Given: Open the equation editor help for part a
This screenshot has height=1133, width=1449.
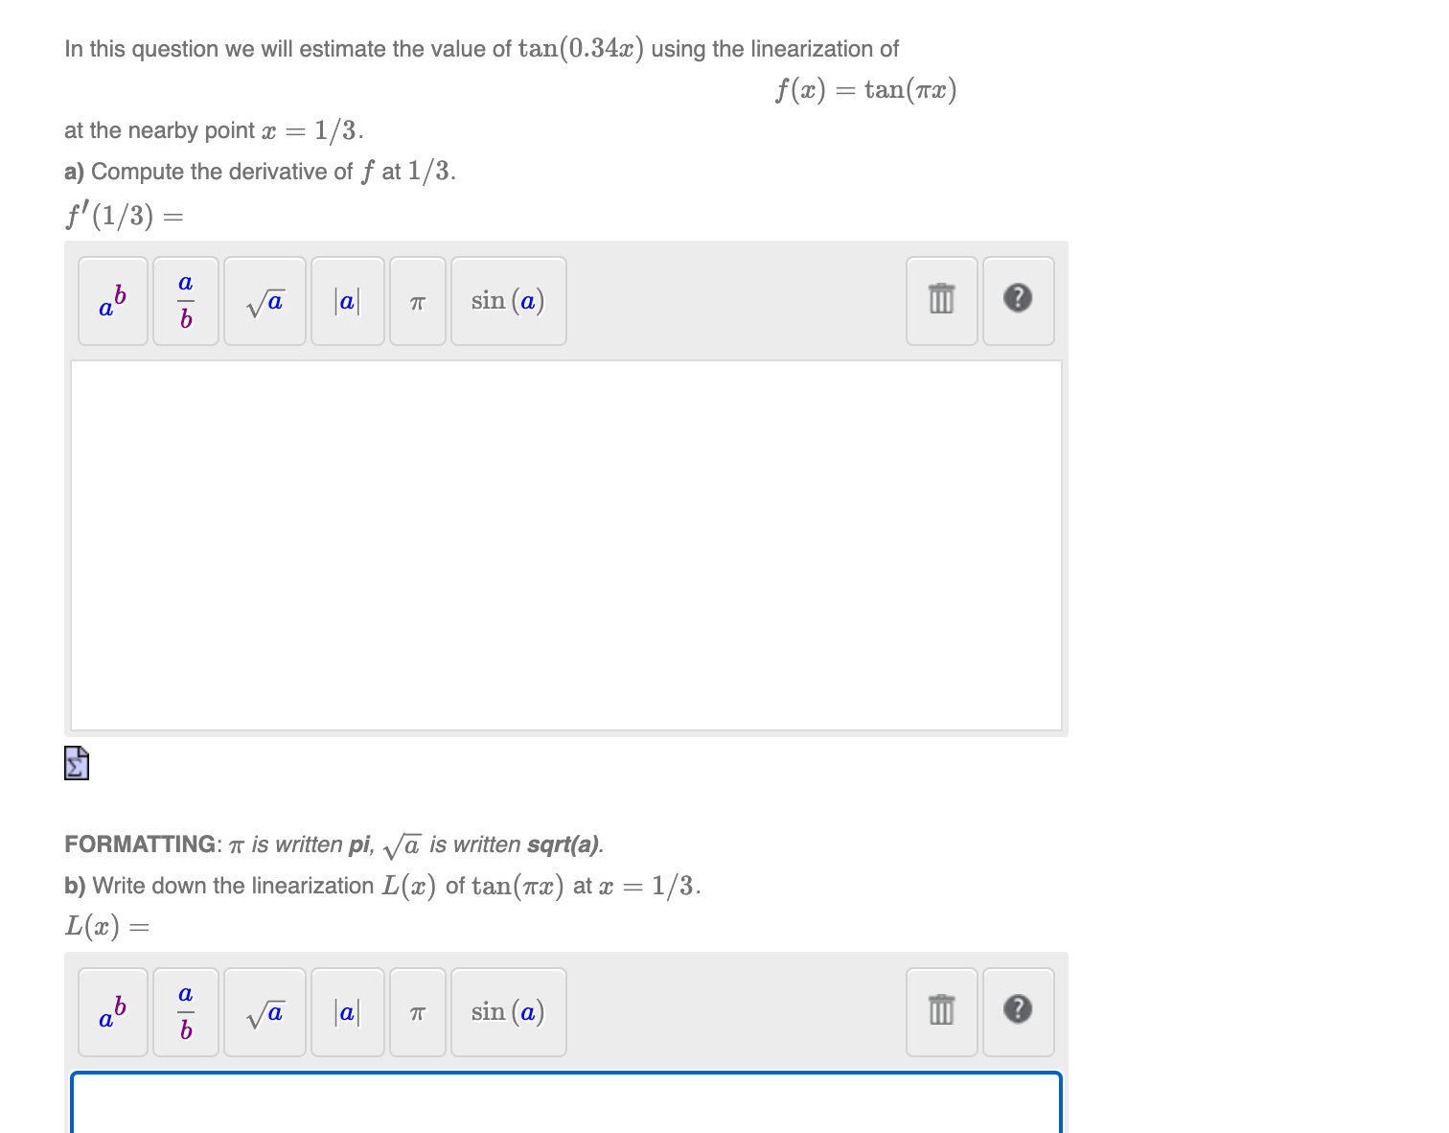Looking at the screenshot, I should click(1019, 300).
